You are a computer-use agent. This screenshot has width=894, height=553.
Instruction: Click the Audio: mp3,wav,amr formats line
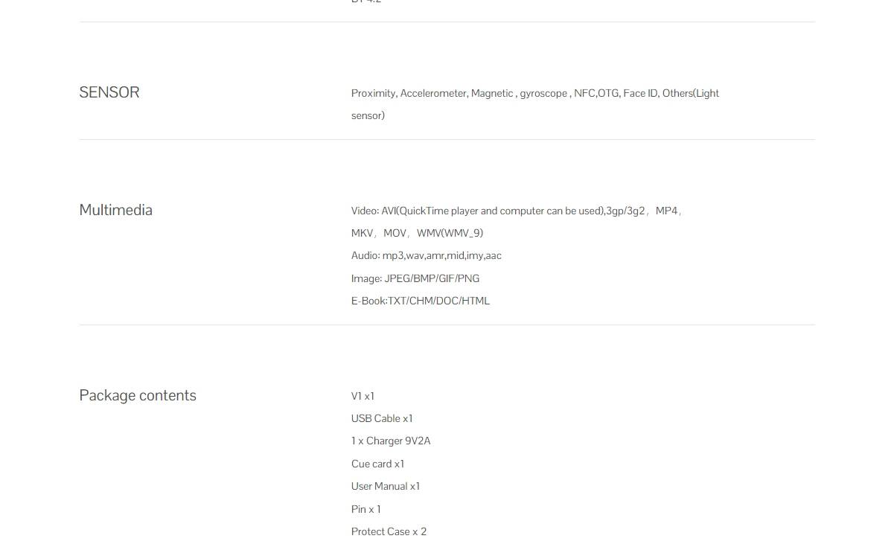pos(427,255)
